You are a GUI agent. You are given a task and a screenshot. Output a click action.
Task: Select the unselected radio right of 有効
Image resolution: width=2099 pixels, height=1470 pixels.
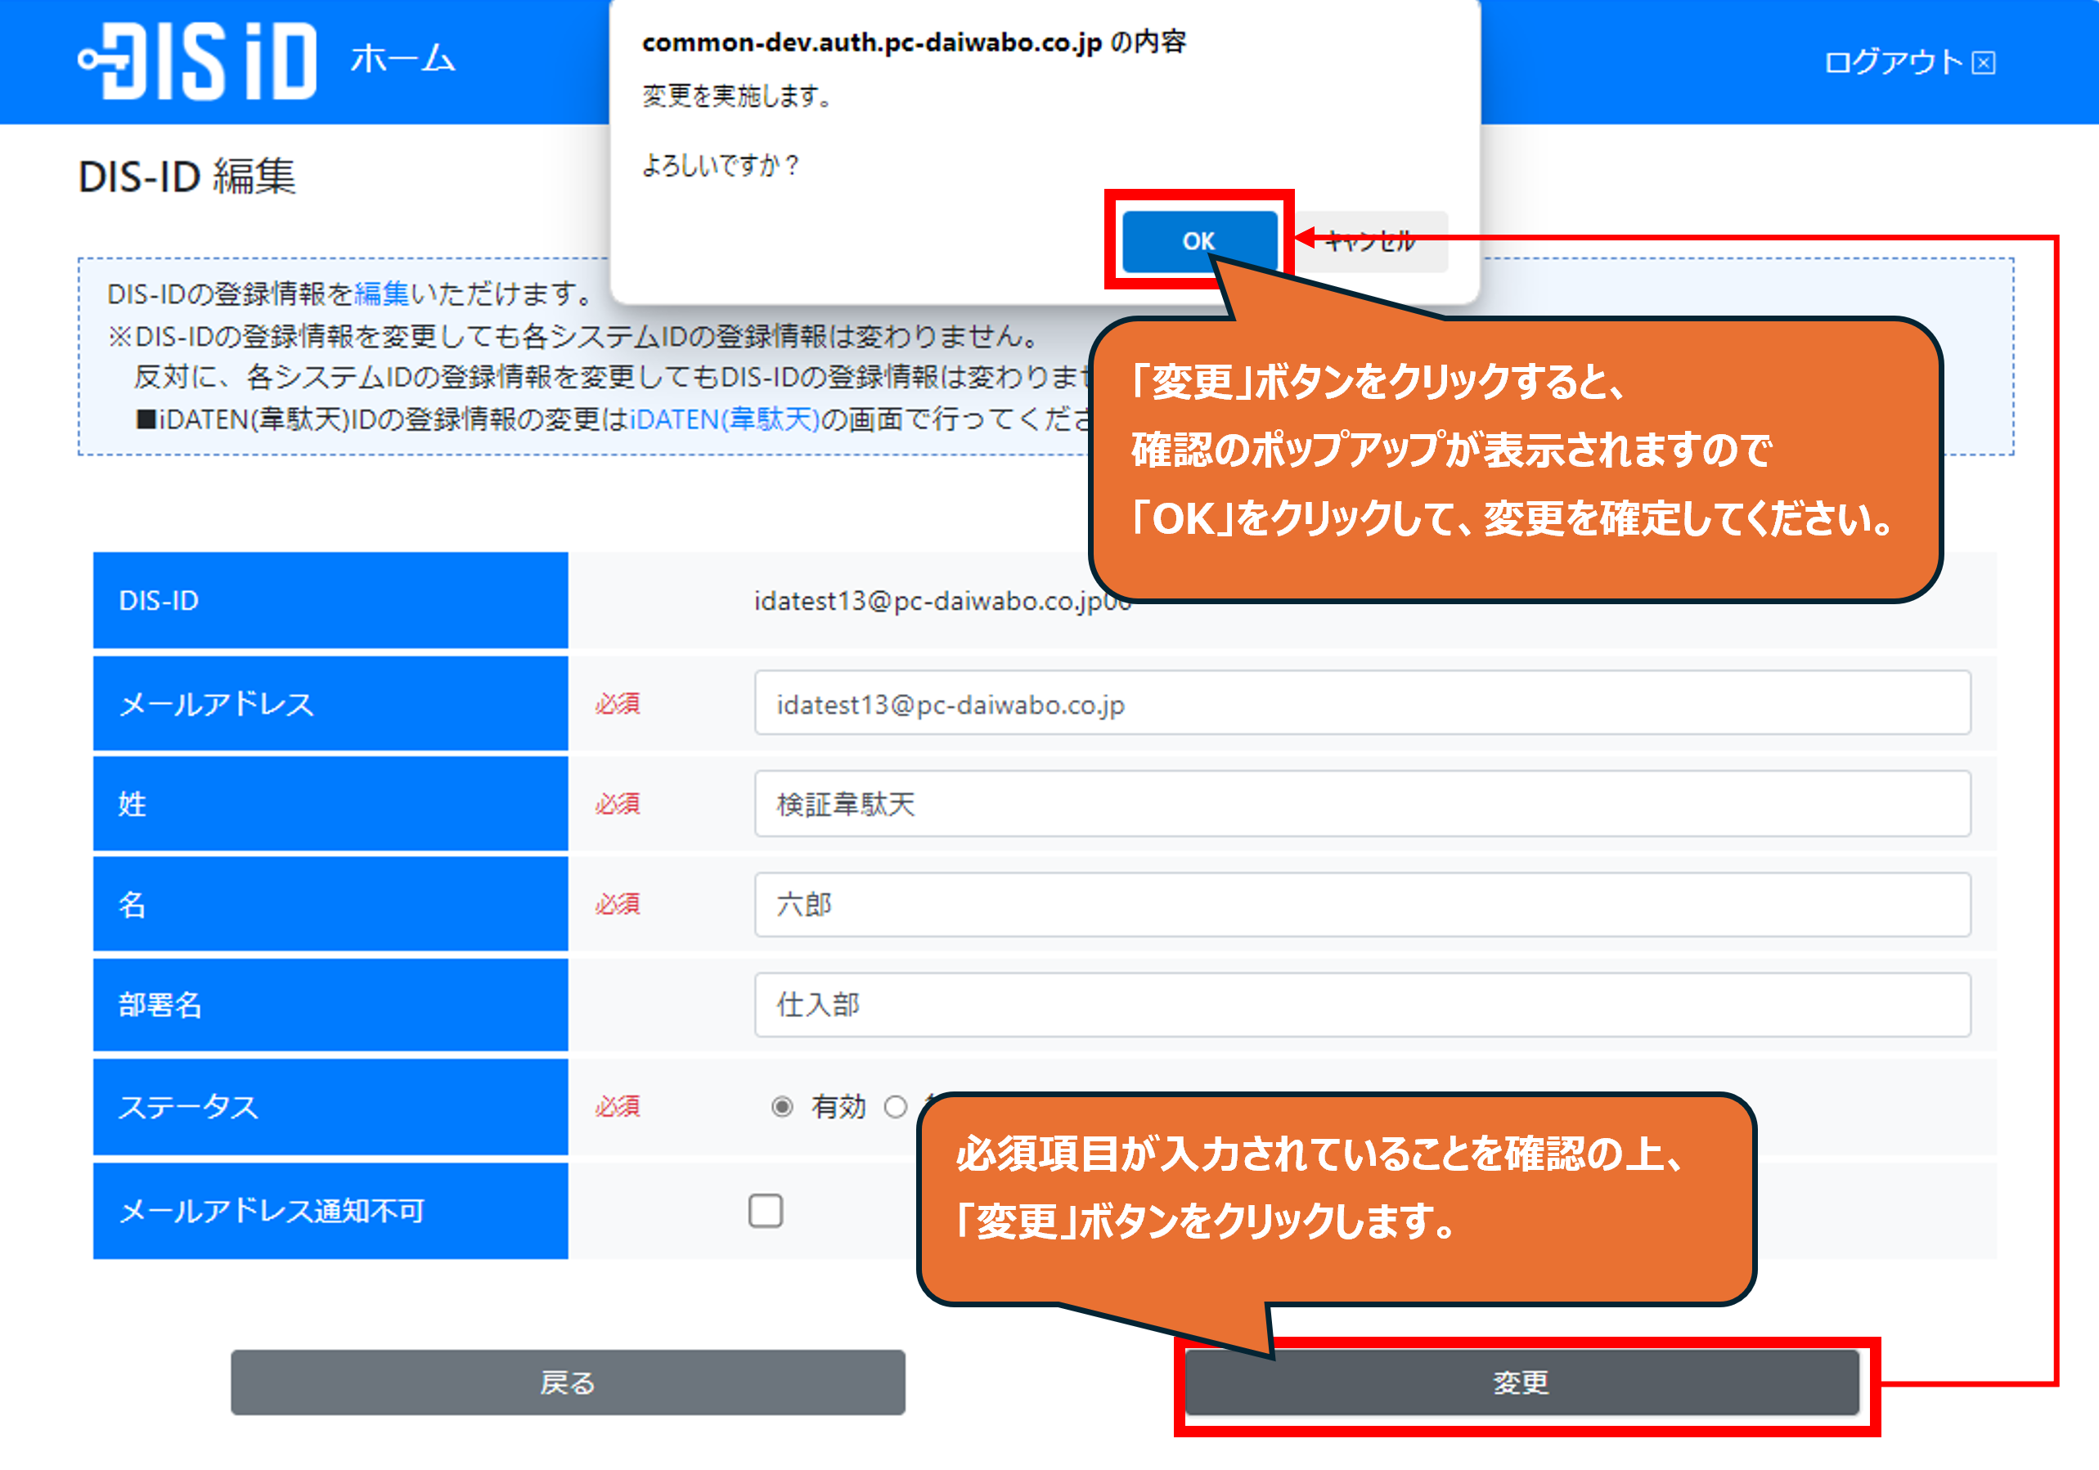point(896,1106)
